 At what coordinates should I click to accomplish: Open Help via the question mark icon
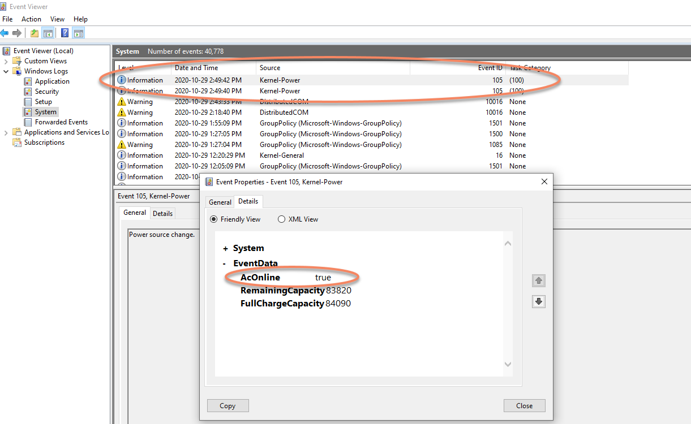[x=65, y=33]
